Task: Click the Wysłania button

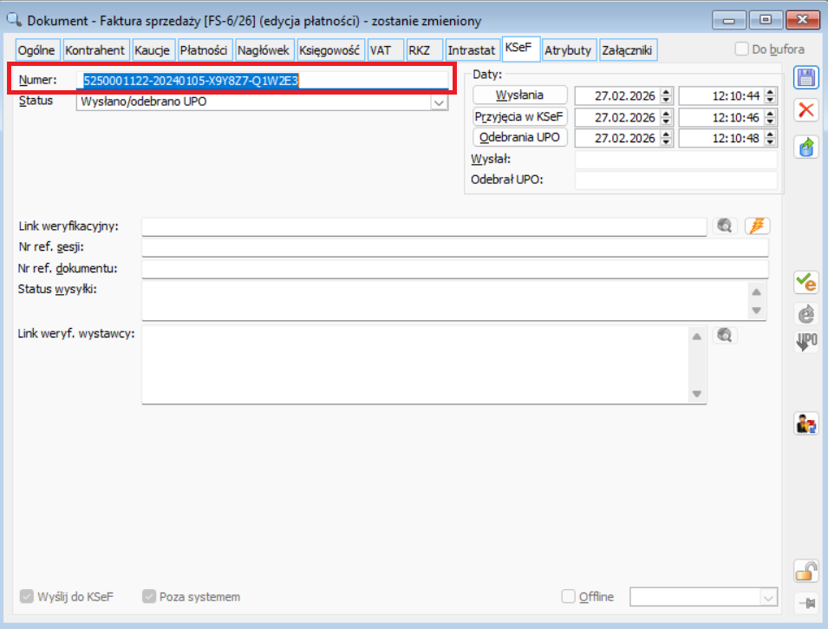Action: [519, 95]
